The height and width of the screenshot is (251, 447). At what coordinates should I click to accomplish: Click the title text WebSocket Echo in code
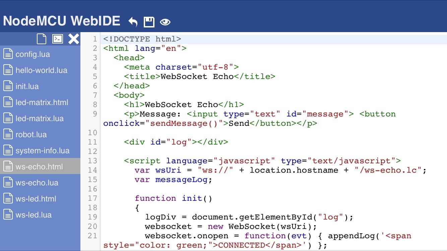(197, 77)
